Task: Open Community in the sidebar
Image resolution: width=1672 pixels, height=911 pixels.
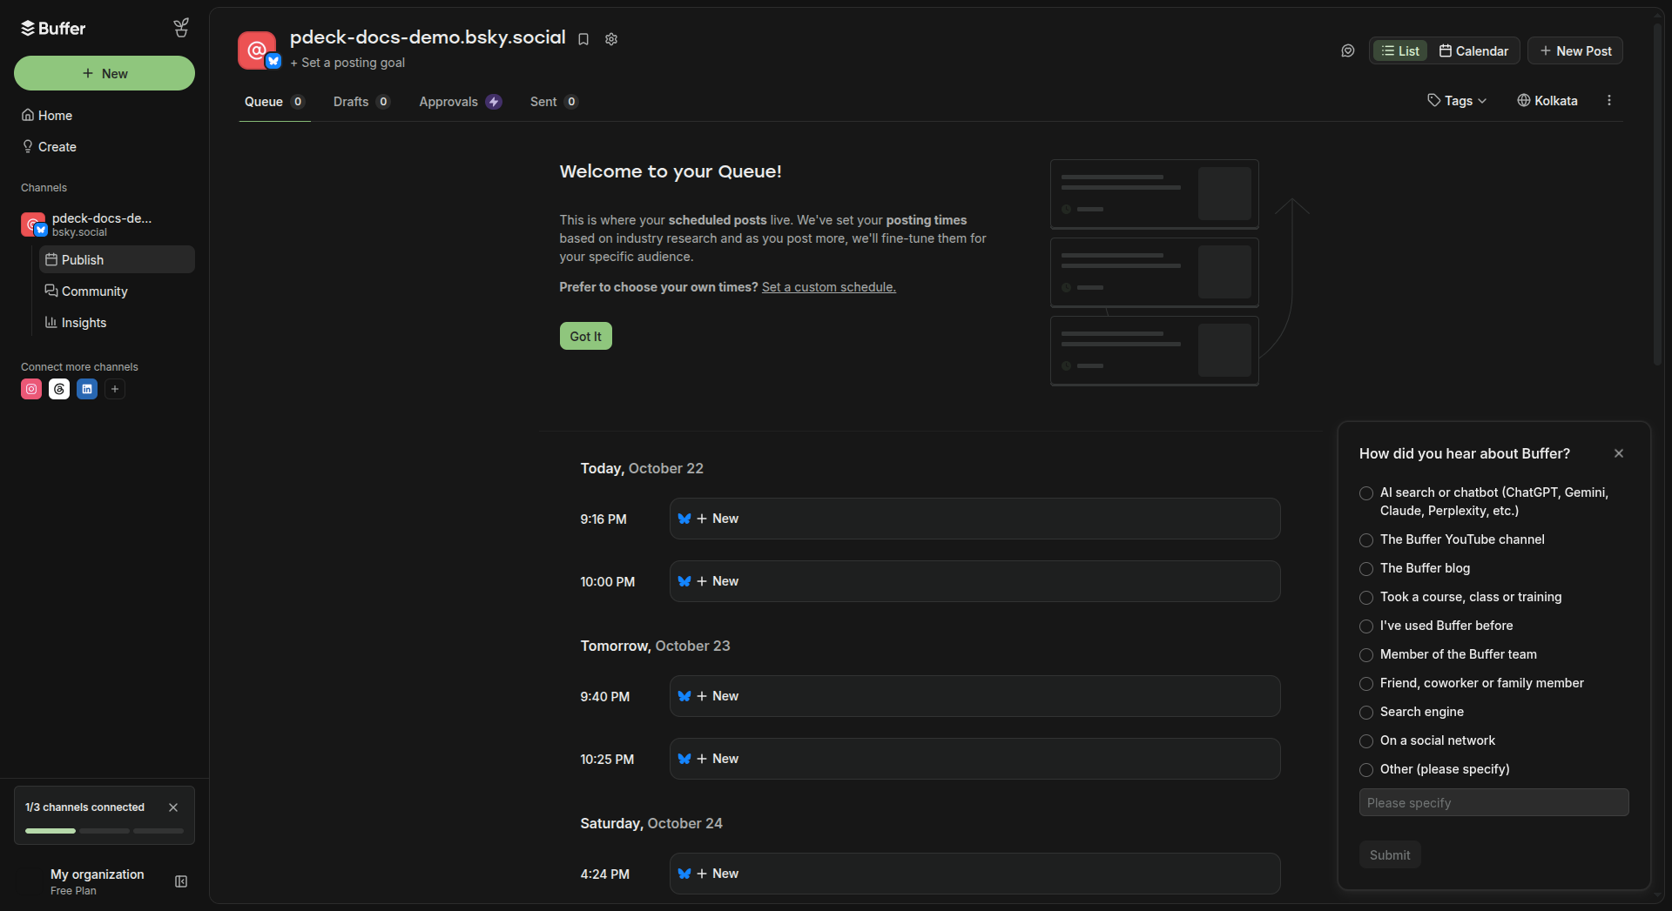Action: coord(117,291)
